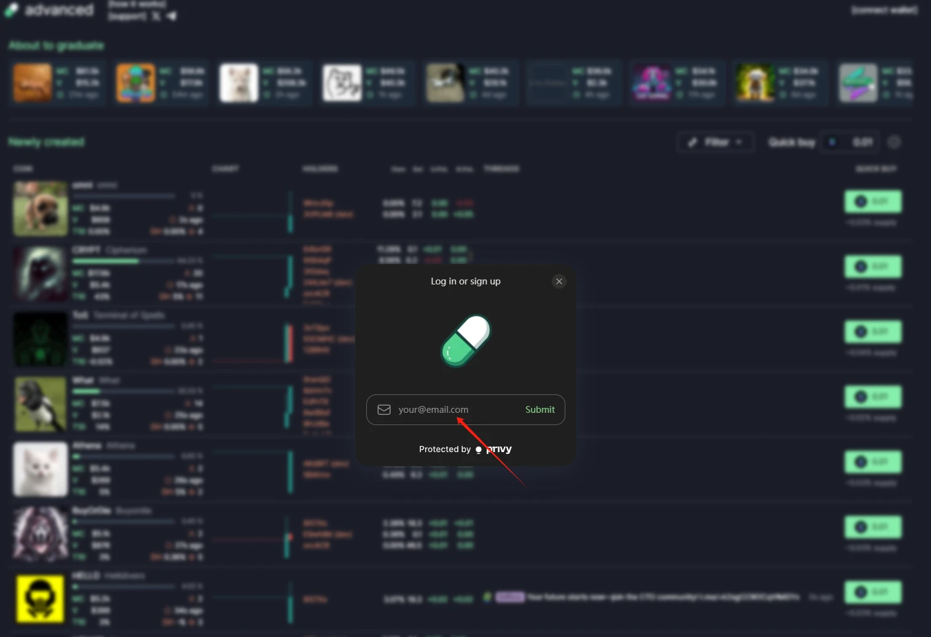The image size is (931, 637).
Task: Open the first orange coin card in About to graduate
Action: pos(33,83)
